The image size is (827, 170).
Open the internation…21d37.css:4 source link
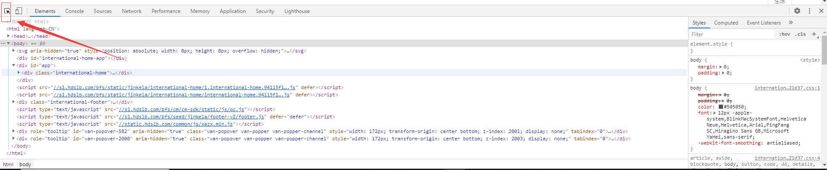(x=787, y=158)
